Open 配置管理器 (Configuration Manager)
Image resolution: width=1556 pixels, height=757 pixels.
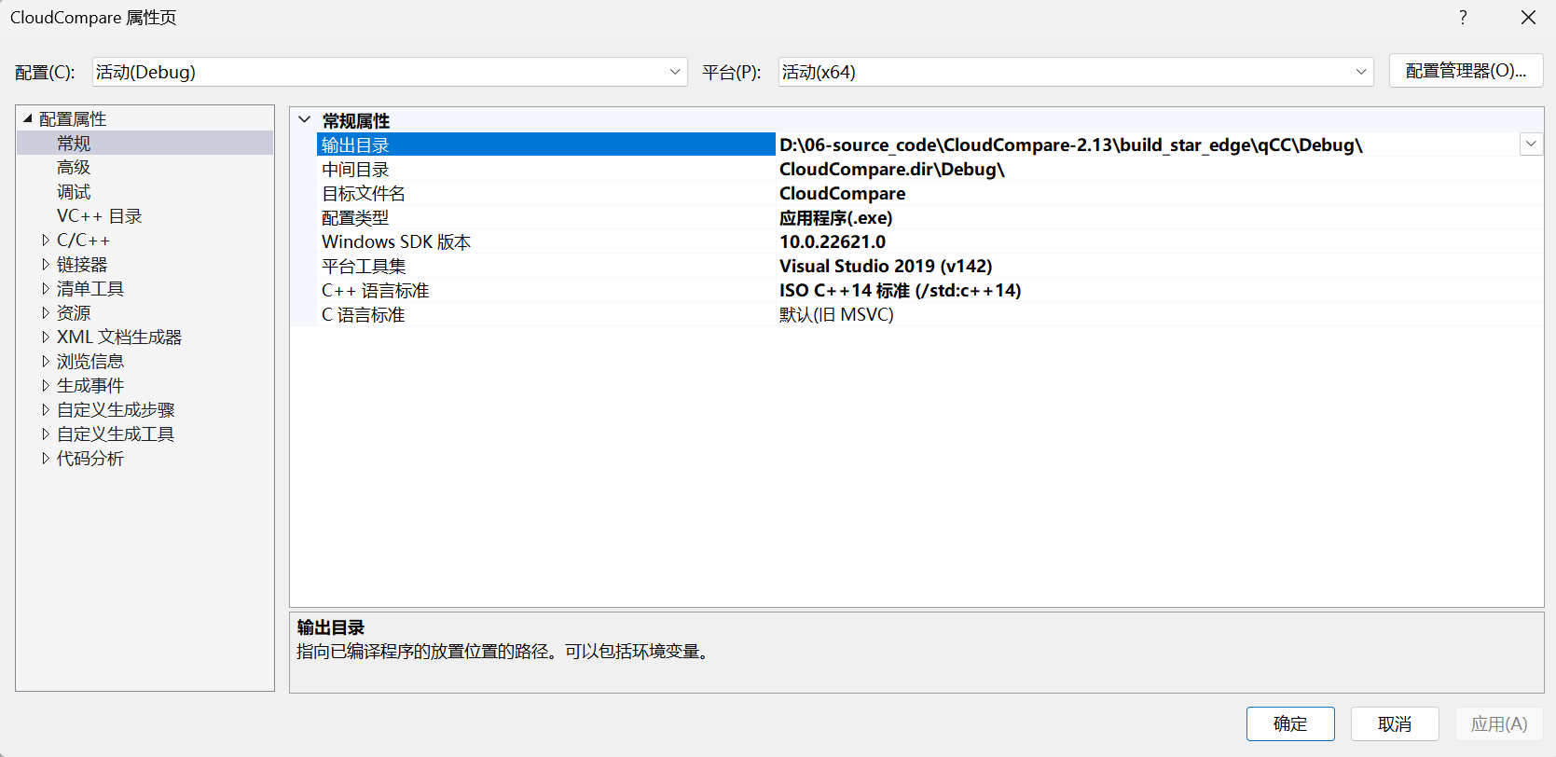pyautogui.click(x=1466, y=71)
